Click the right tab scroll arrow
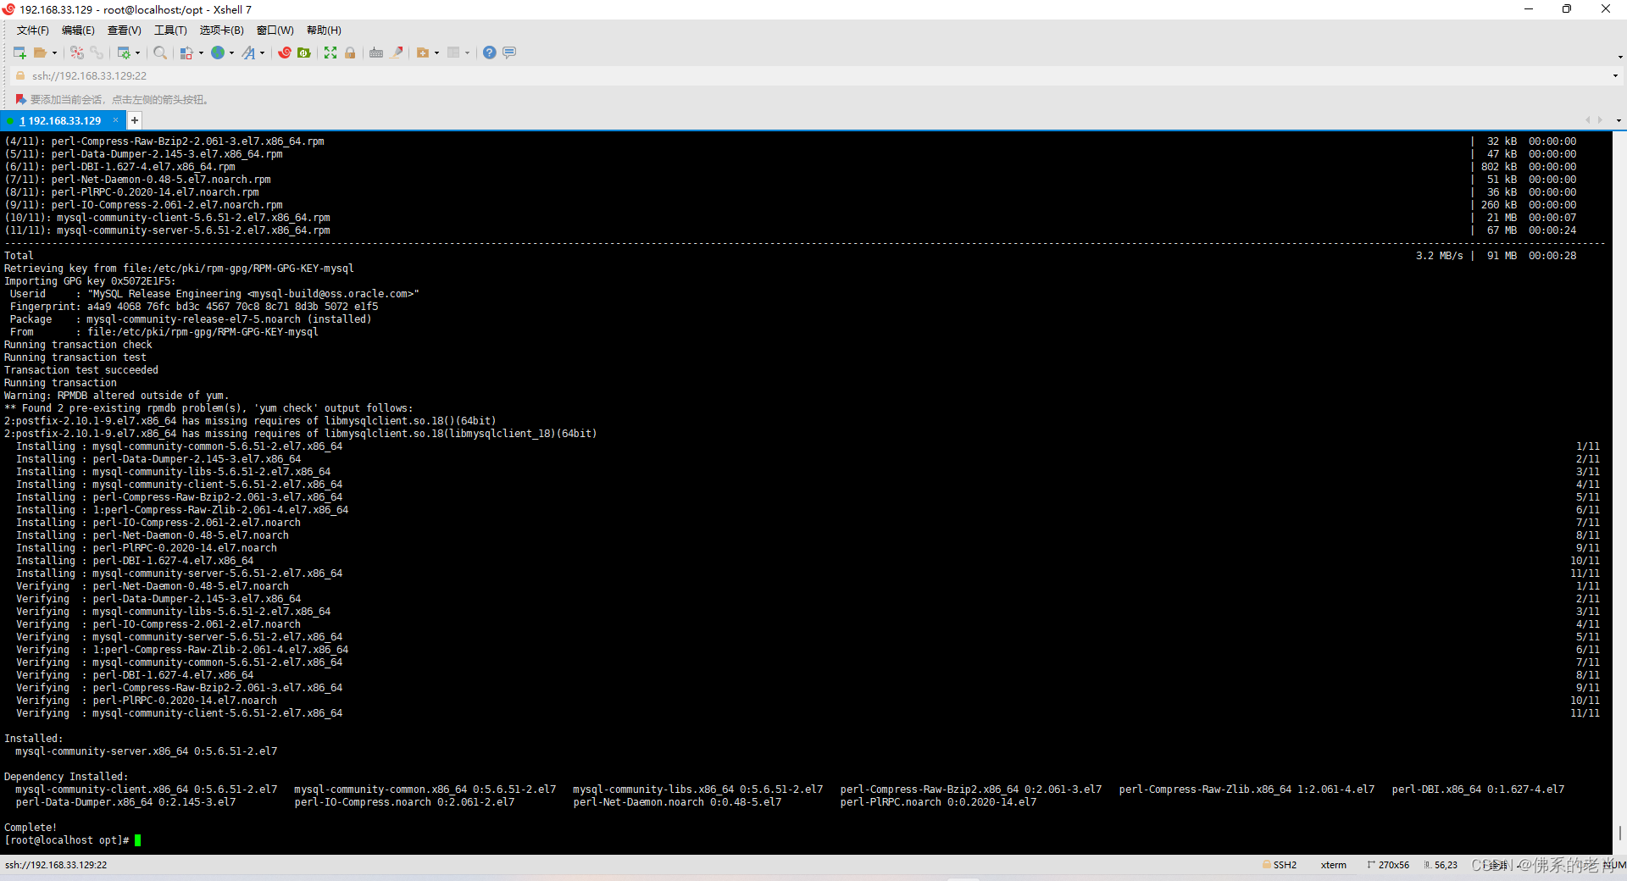The width and height of the screenshot is (1627, 881). 1598,120
